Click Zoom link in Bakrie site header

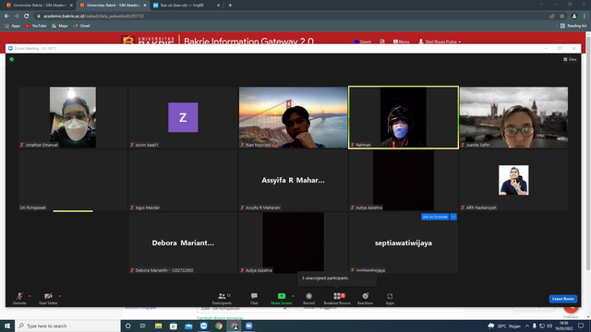(x=363, y=41)
